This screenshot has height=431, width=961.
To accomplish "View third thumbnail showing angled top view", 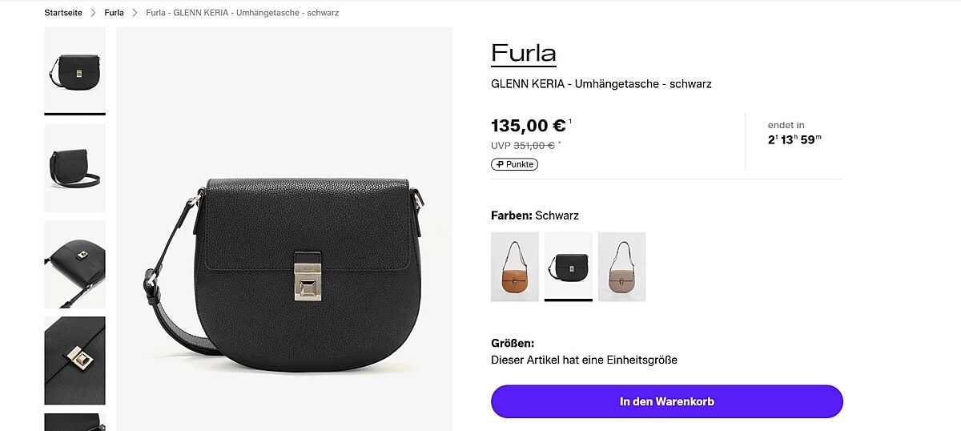I will 74,264.
